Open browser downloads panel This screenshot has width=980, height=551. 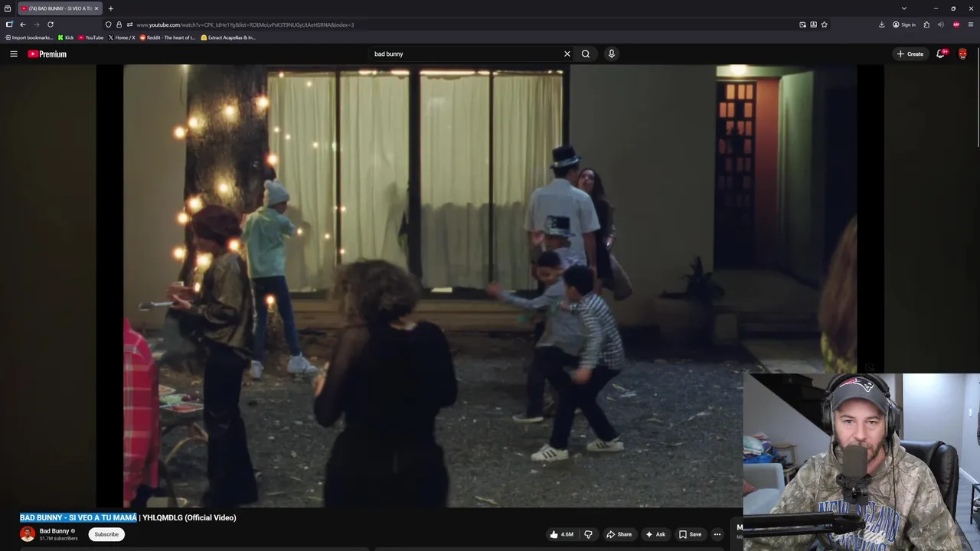pos(882,24)
